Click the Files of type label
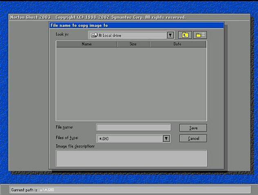Viewport: 258px width, 195px height. (x=67, y=138)
